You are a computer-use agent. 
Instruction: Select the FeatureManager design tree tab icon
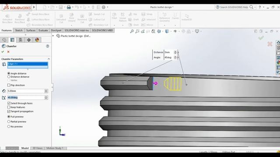(4, 40)
